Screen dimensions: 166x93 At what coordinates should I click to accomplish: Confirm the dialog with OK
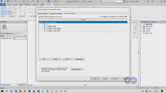pos(95,79)
